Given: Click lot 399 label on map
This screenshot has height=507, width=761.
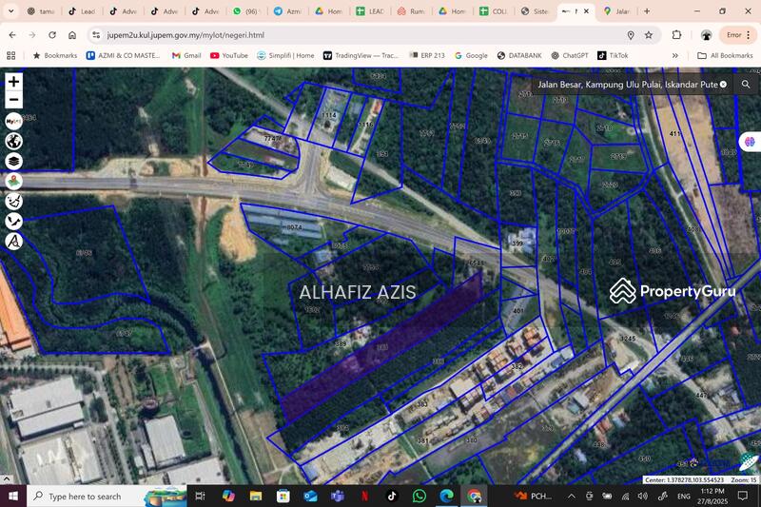Looking at the screenshot, I should pos(517,244).
